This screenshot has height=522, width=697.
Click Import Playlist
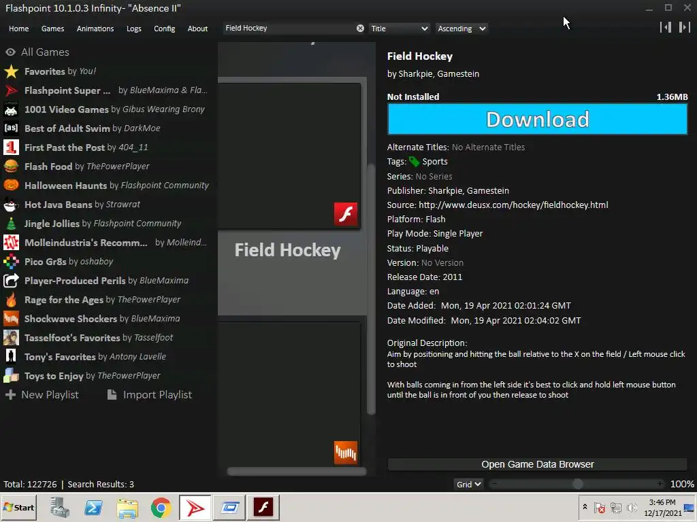pyautogui.click(x=150, y=395)
